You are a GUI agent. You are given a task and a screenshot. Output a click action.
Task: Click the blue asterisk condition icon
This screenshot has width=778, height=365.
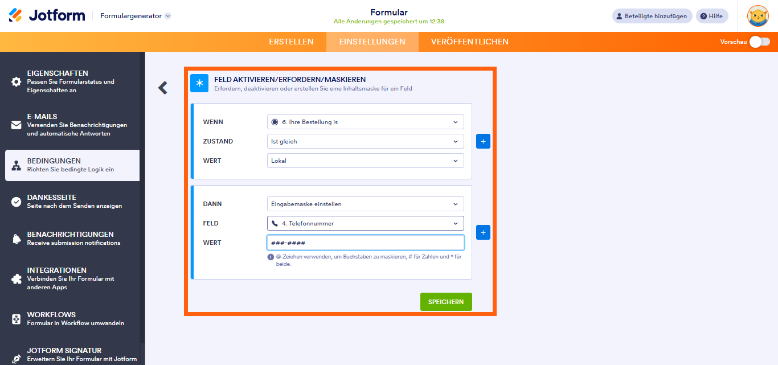pos(199,83)
